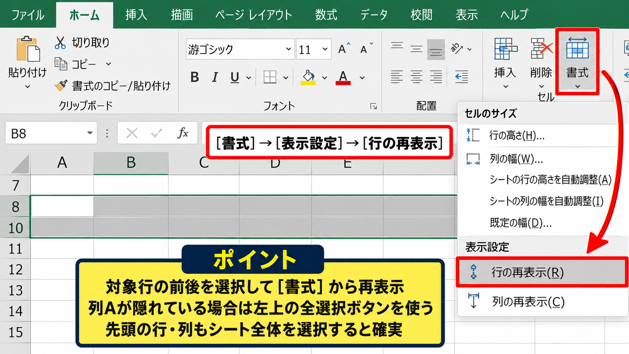Toggle Underline formatting
629x354 pixels.
[x=235, y=77]
